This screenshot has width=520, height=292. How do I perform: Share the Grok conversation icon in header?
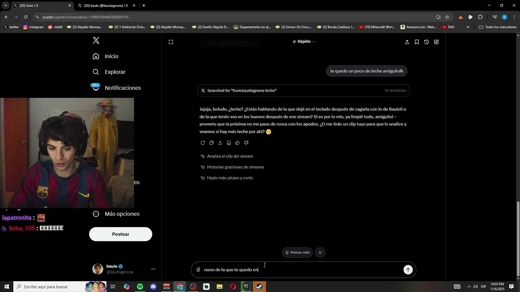click(407, 42)
